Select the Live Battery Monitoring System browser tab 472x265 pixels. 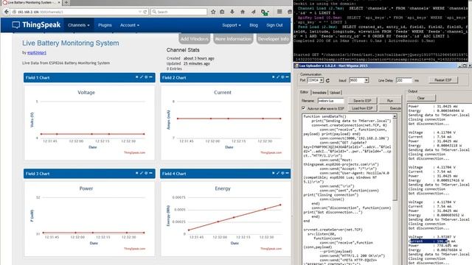(30, 3)
